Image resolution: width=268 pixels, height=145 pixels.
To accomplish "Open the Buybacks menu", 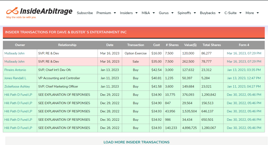I will coord(210,13).
